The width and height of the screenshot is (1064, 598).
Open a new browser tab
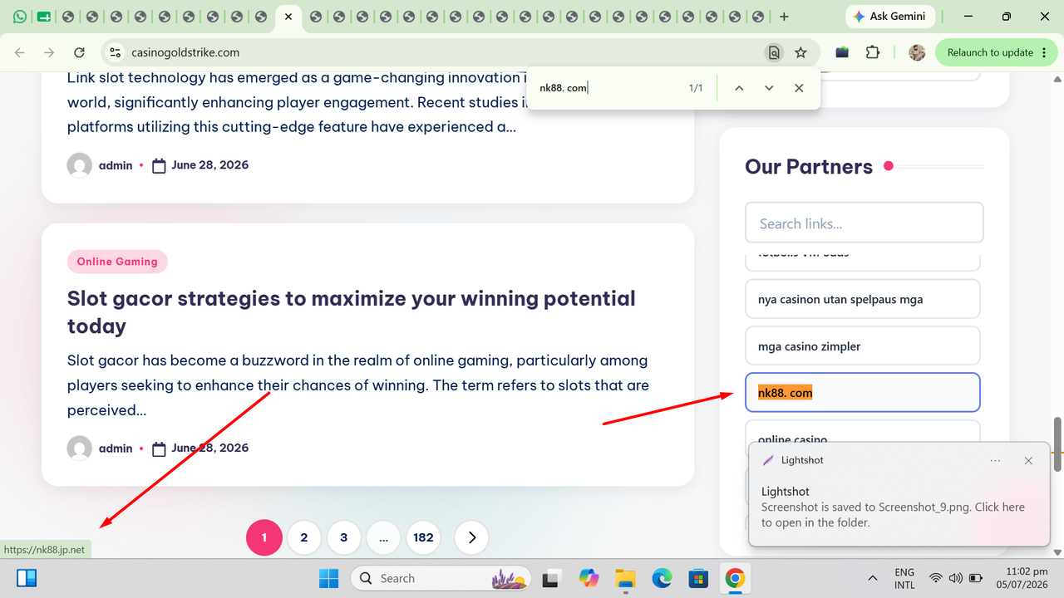[784, 17]
